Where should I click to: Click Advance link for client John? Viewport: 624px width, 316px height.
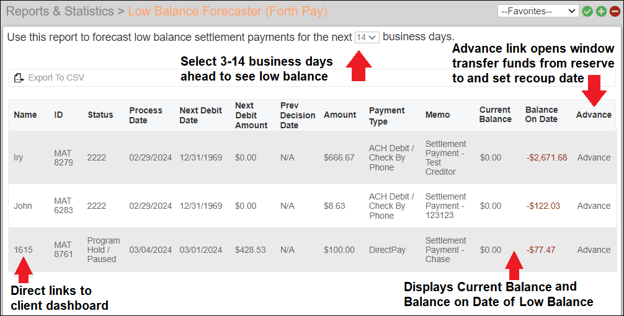pyautogui.click(x=594, y=206)
